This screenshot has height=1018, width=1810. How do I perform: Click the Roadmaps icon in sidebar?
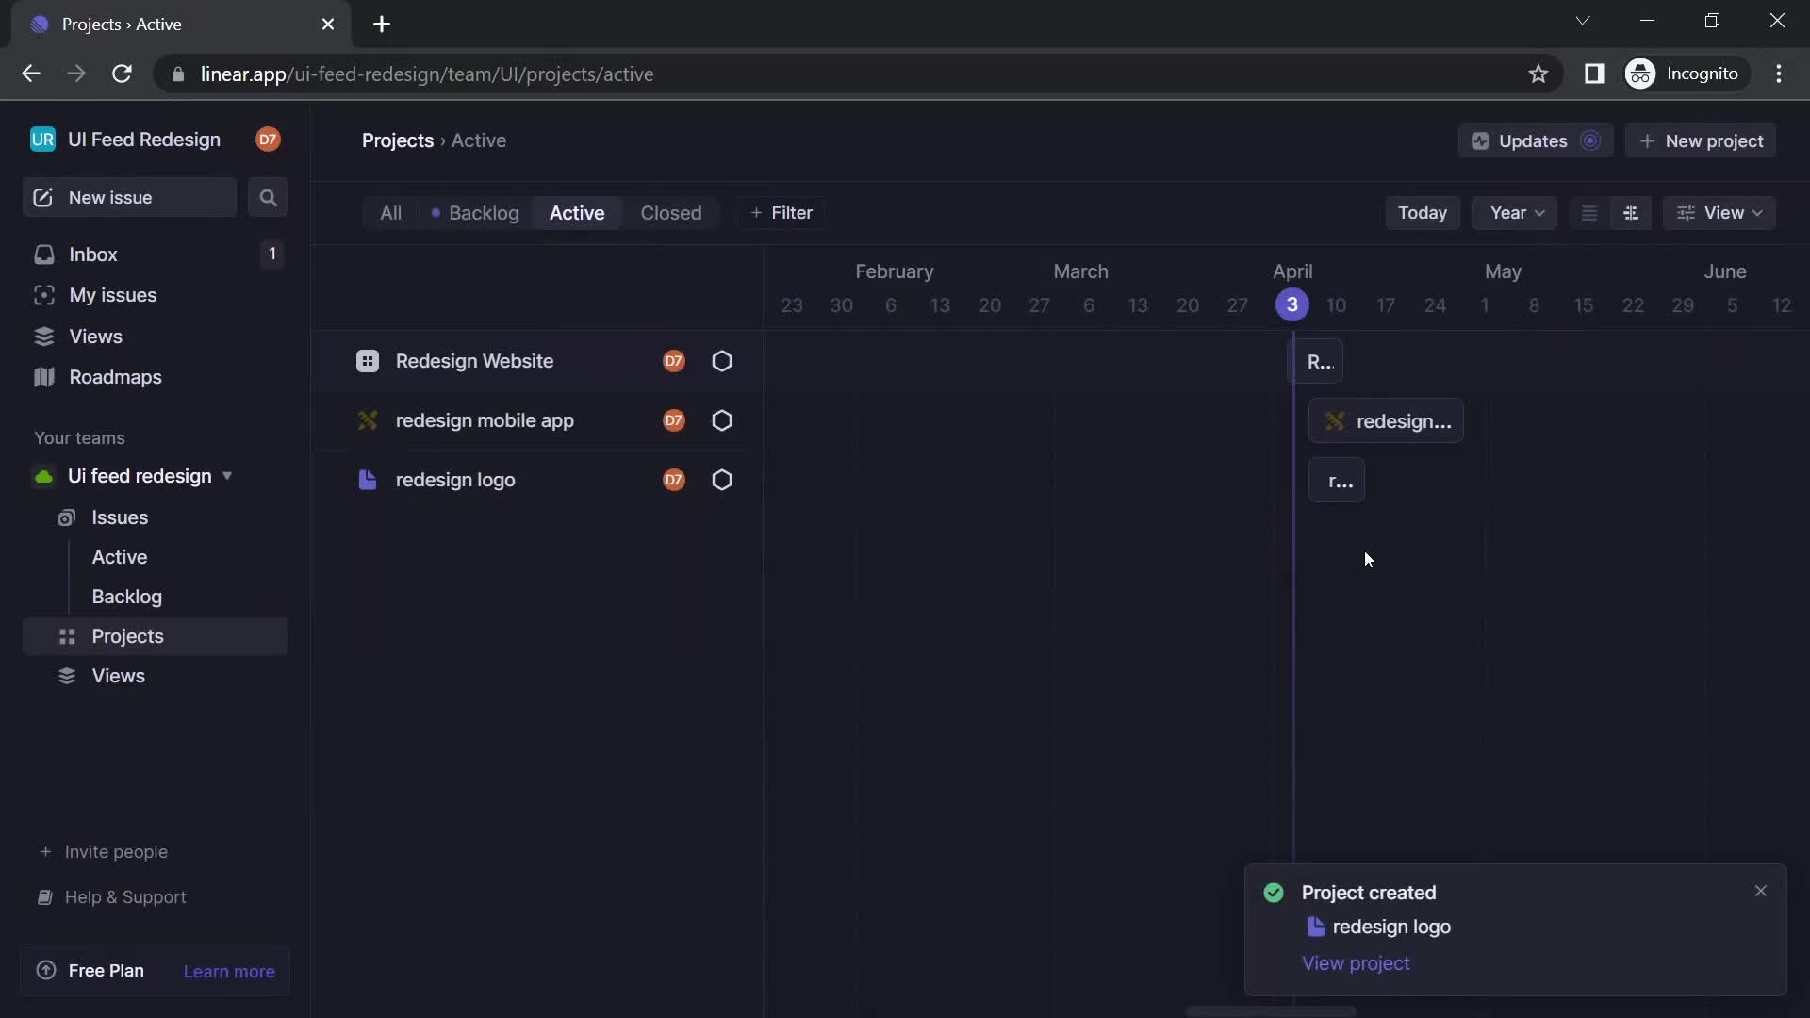[x=43, y=379]
